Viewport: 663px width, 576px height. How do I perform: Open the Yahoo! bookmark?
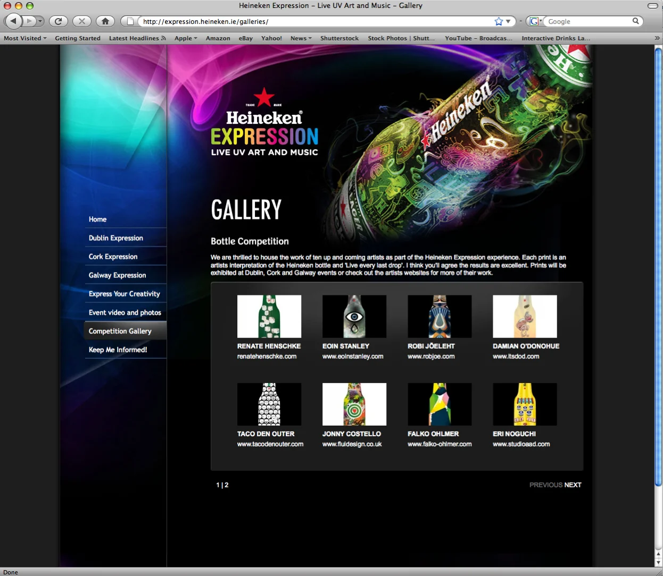point(271,38)
